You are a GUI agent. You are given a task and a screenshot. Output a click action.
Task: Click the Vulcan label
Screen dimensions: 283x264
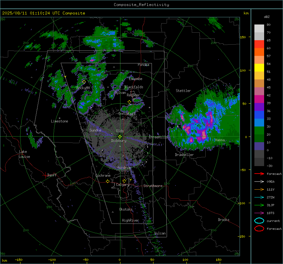160,233
